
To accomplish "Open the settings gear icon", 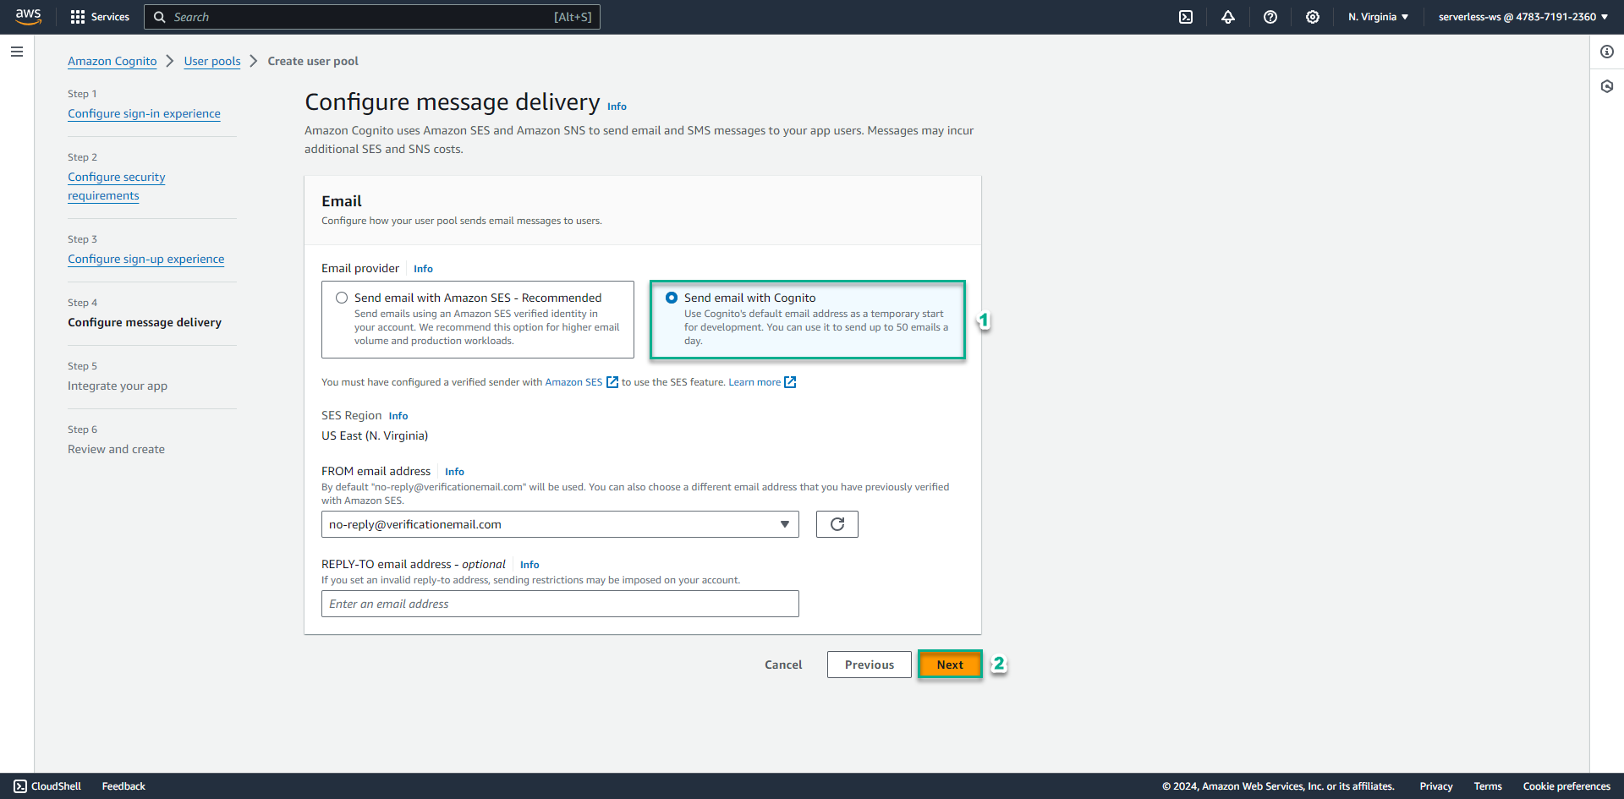I will click(x=1313, y=17).
